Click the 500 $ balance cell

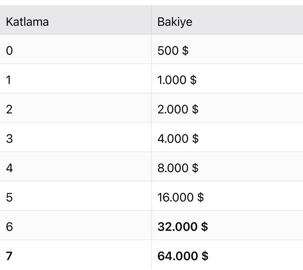click(x=227, y=49)
